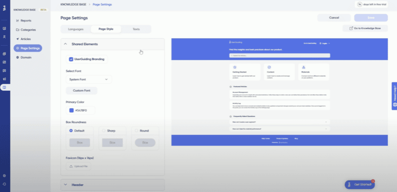Open the users icon in the dark rail
Viewport: 397px width, 192px height.
tap(4, 37)
